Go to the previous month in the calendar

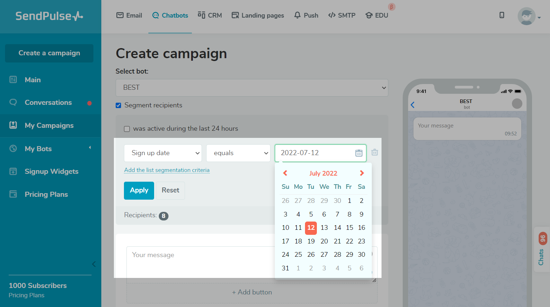(285, 173)
